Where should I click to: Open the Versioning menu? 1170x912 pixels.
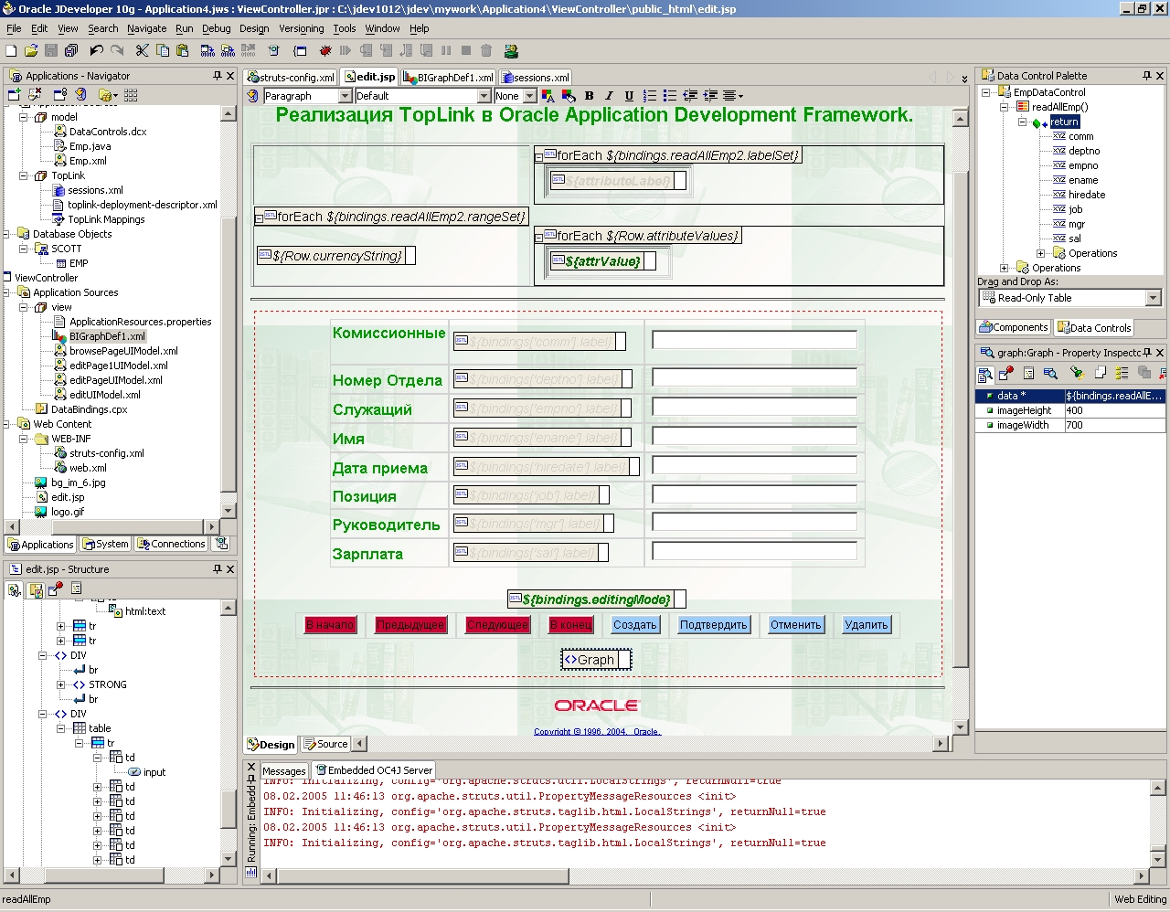point(301,28)
